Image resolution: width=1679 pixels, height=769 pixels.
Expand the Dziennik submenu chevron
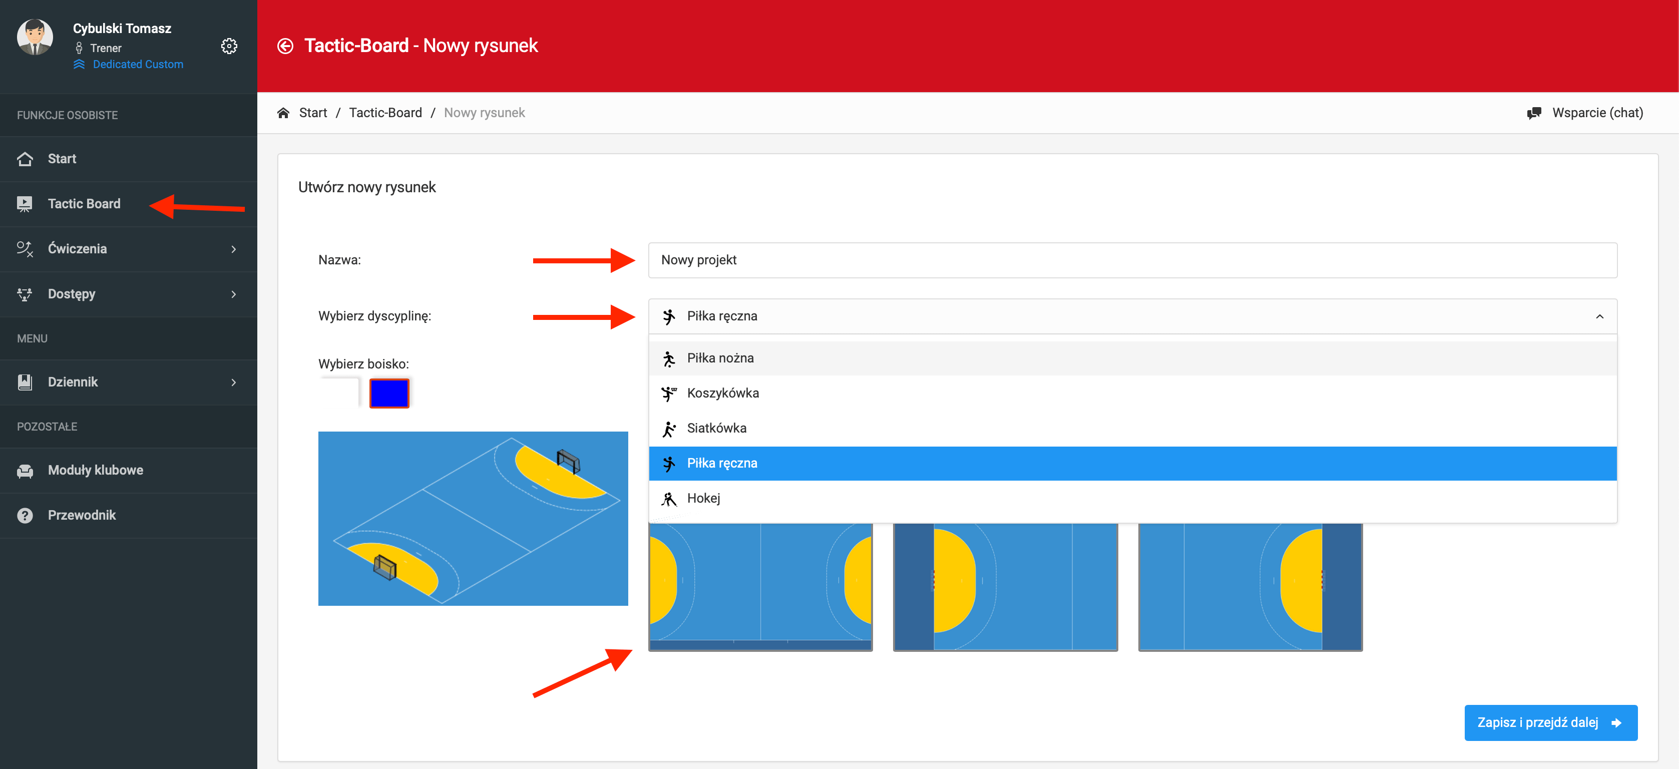[233, 382]
